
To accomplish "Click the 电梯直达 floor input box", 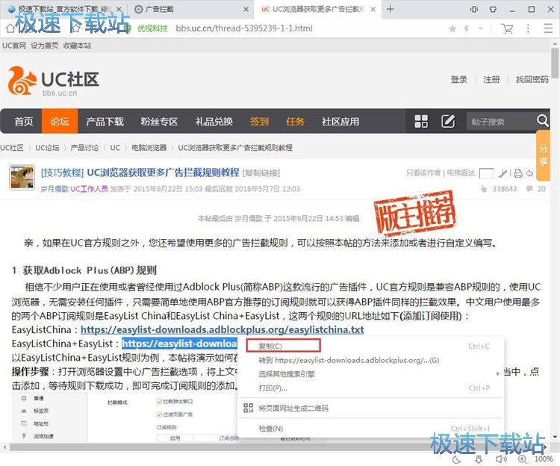I will click(486, 173).
